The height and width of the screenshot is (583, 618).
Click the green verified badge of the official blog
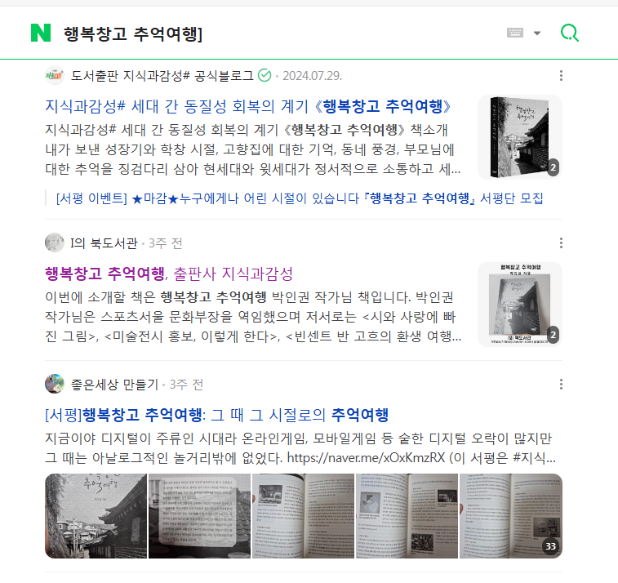tap(265, 75)
